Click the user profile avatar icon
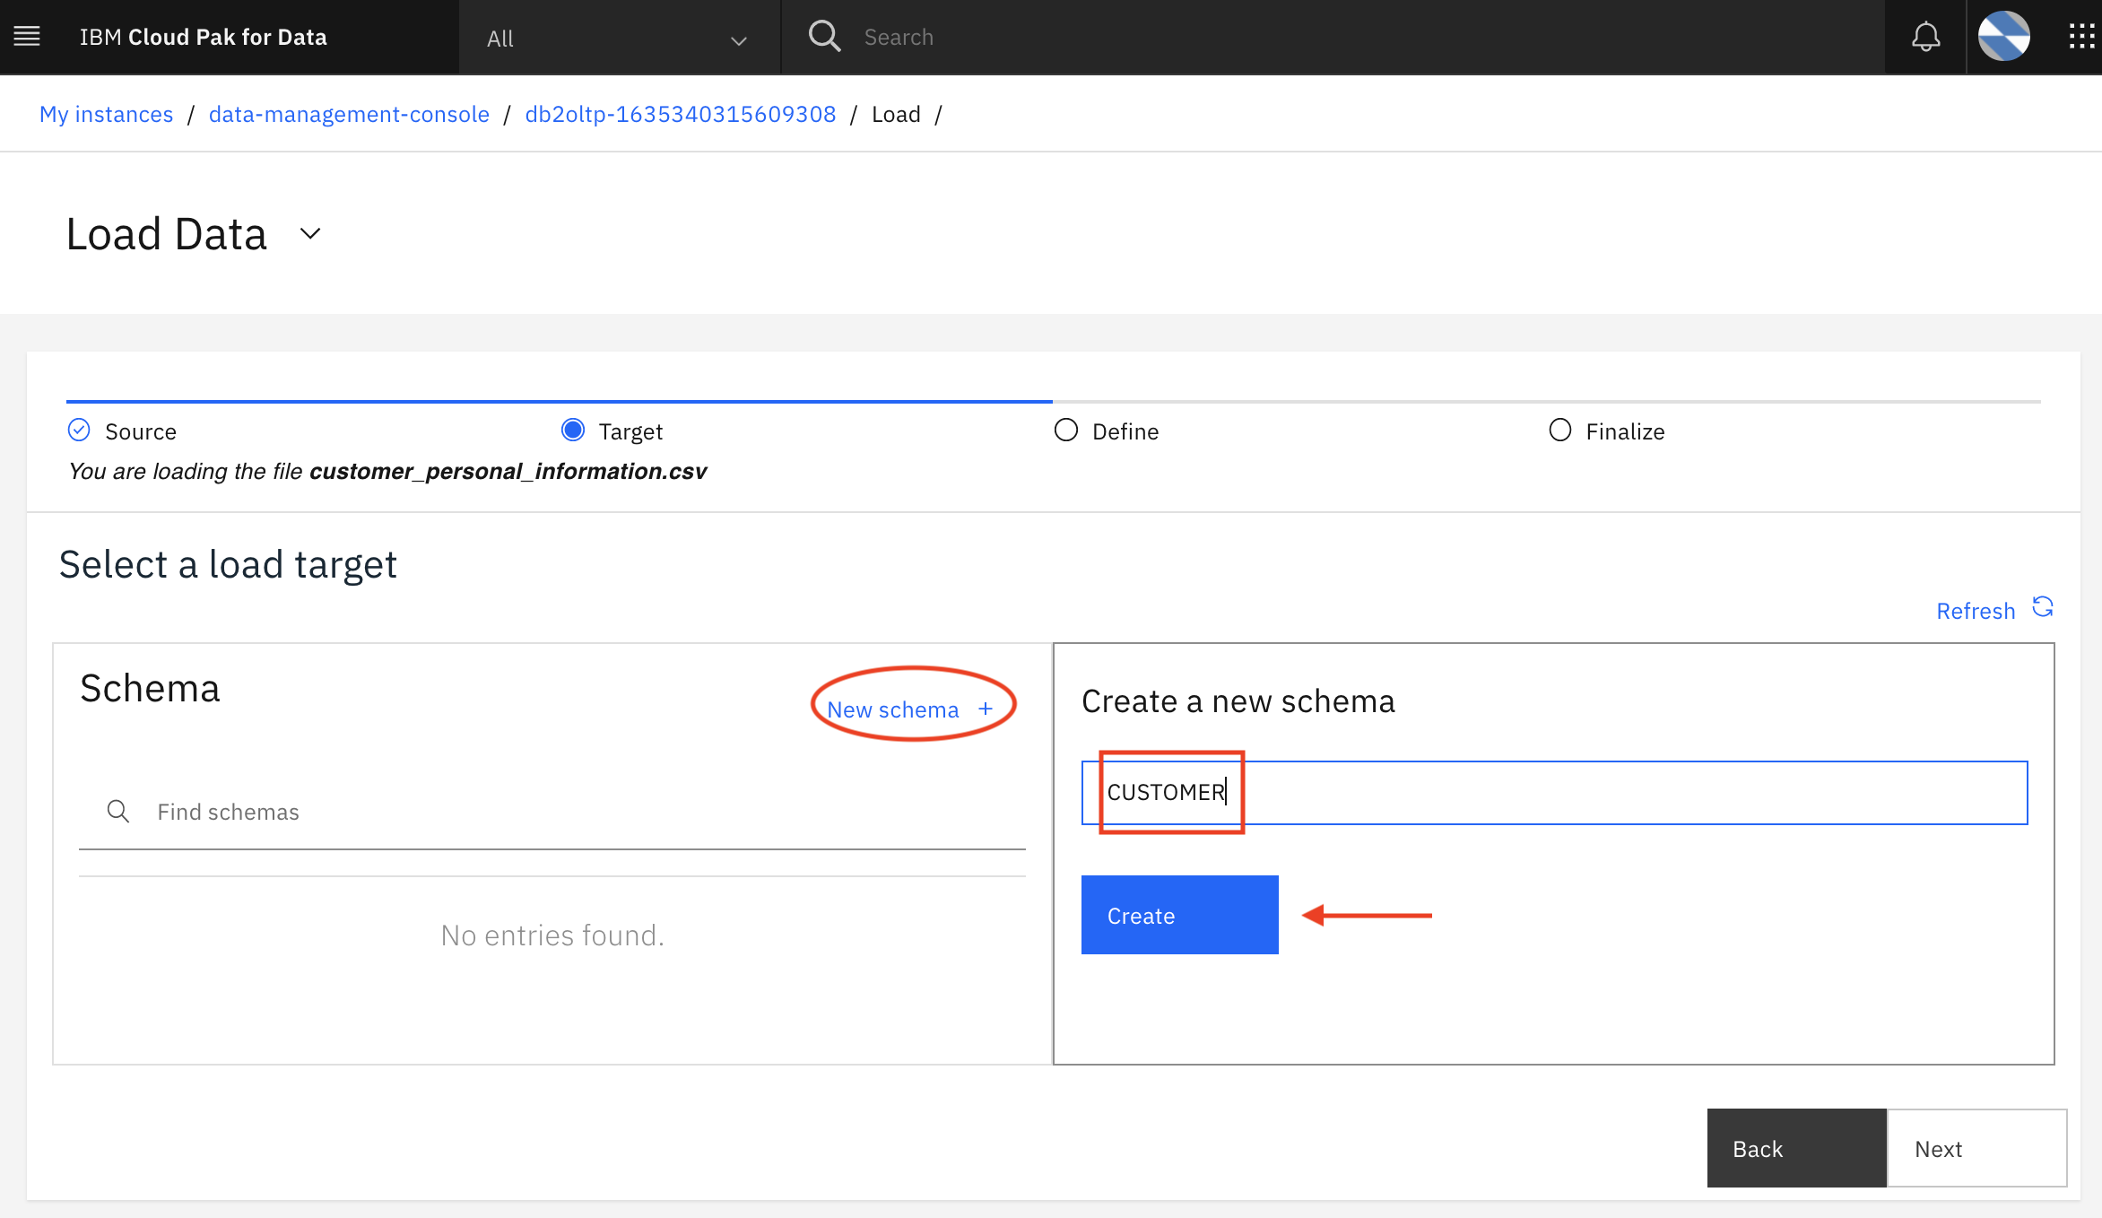The image size is (2102, 1218). pos(2003,36)
